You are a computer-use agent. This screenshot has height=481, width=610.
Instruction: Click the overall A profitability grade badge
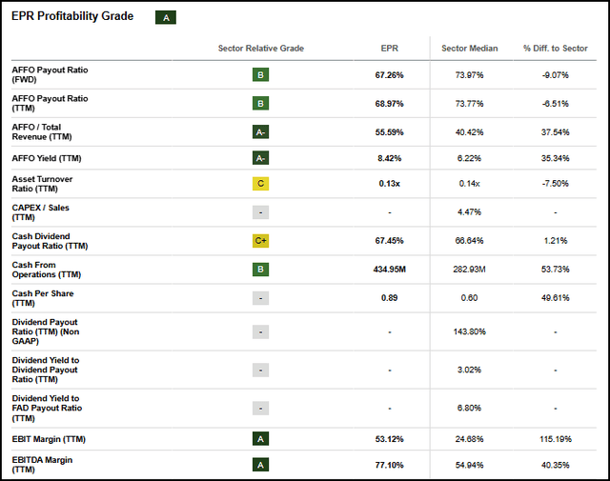(166, 17)
